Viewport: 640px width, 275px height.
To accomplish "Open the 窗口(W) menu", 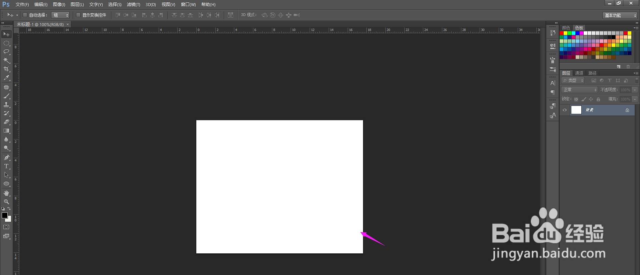I will pyautogui.click(x=188, y=4).
